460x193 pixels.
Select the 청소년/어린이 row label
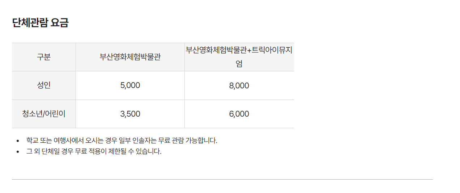(44, 114)
